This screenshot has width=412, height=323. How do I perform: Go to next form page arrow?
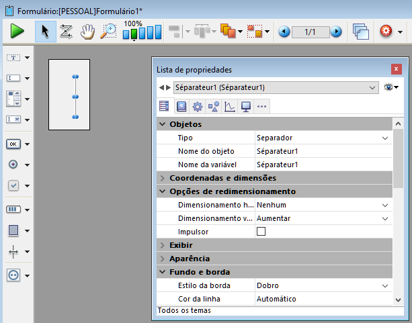[335, 32]
